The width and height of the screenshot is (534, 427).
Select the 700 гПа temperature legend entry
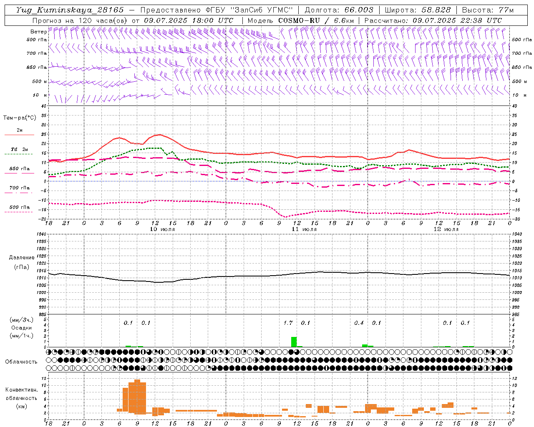[x=20, y=188]
